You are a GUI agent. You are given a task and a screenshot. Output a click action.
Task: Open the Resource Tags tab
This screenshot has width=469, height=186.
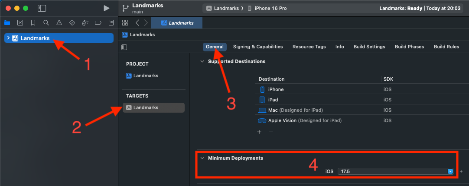tap(309, 47)
